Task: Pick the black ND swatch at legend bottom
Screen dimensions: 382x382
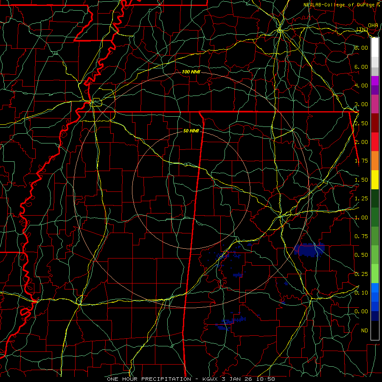Action: coord(375,330)
